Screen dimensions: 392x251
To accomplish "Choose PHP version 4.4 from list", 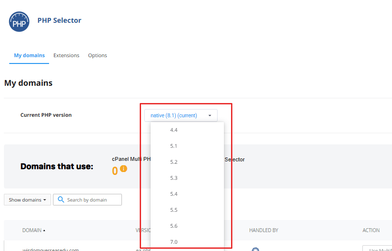I will [174, 130].
